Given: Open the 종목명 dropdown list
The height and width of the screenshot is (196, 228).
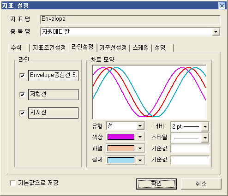Looking at the screenshot, I should (x=216, y=32).
